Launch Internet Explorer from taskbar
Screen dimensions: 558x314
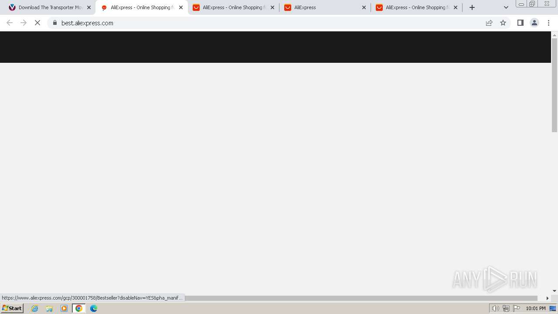35,308
